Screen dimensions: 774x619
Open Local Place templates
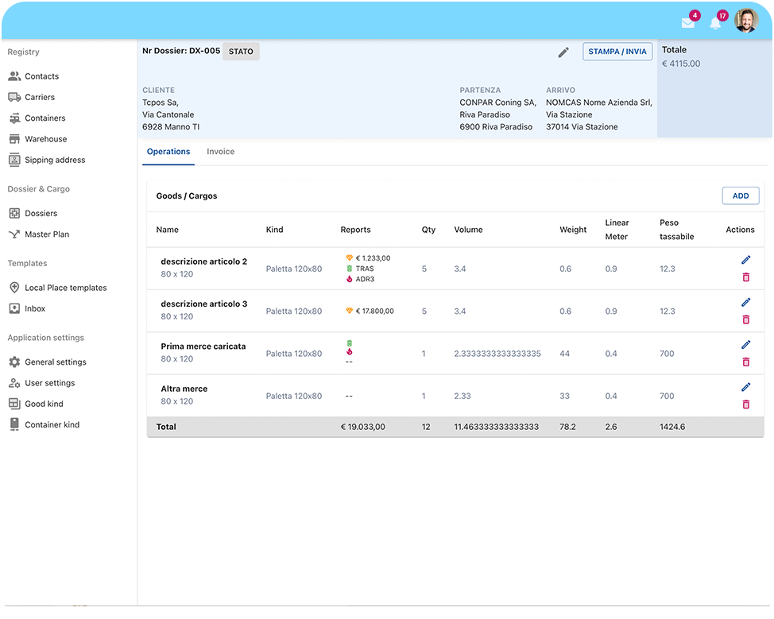click(x=66, y=288)
